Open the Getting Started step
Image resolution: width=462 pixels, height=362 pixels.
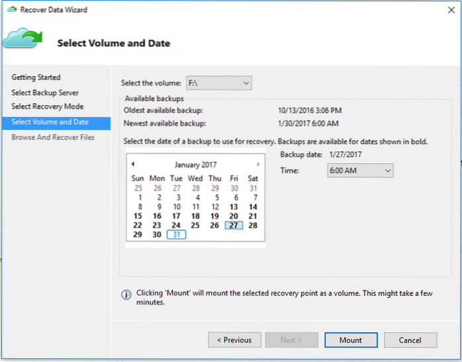pyautogui.click(x=36, y=77)
